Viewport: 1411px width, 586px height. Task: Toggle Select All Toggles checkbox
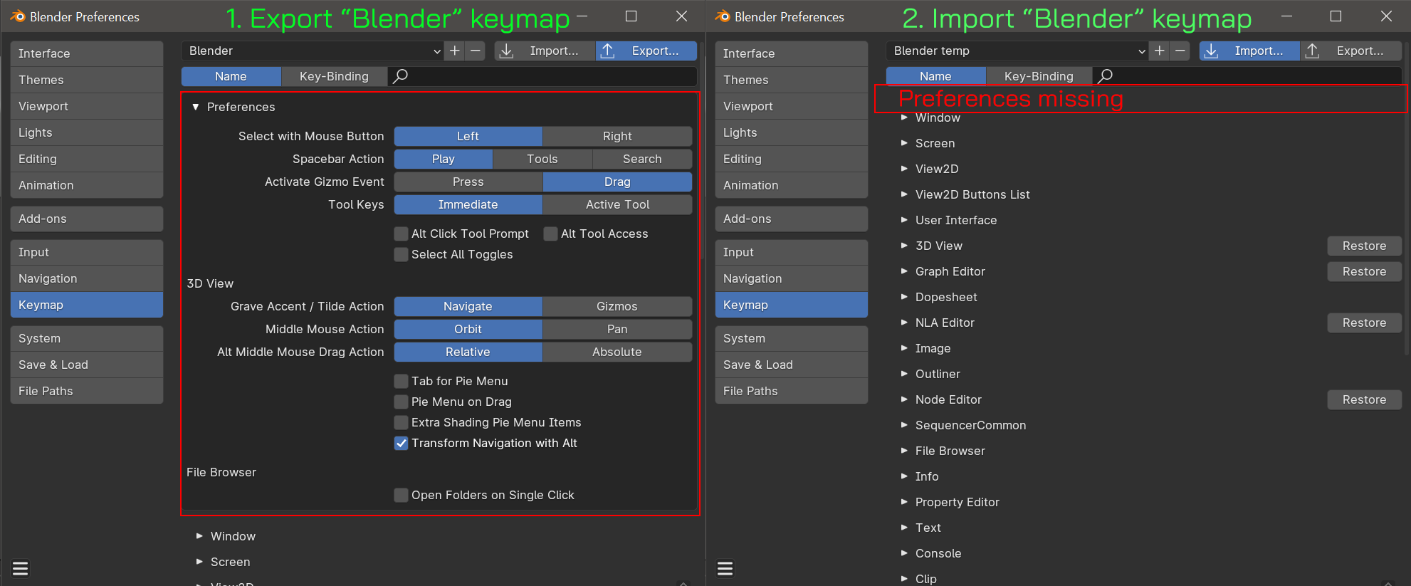(x=402, y=254)
